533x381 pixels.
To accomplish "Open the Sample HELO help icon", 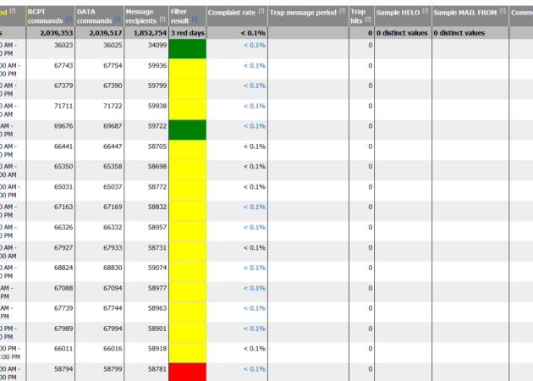I will pos(426,11).
